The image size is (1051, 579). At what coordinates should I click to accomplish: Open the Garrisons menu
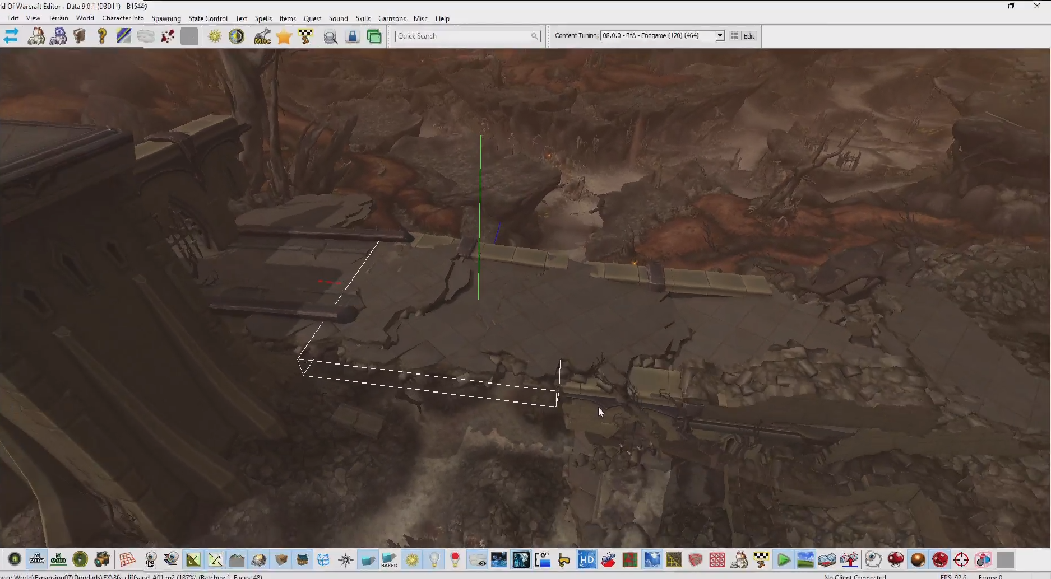point(392,18)
